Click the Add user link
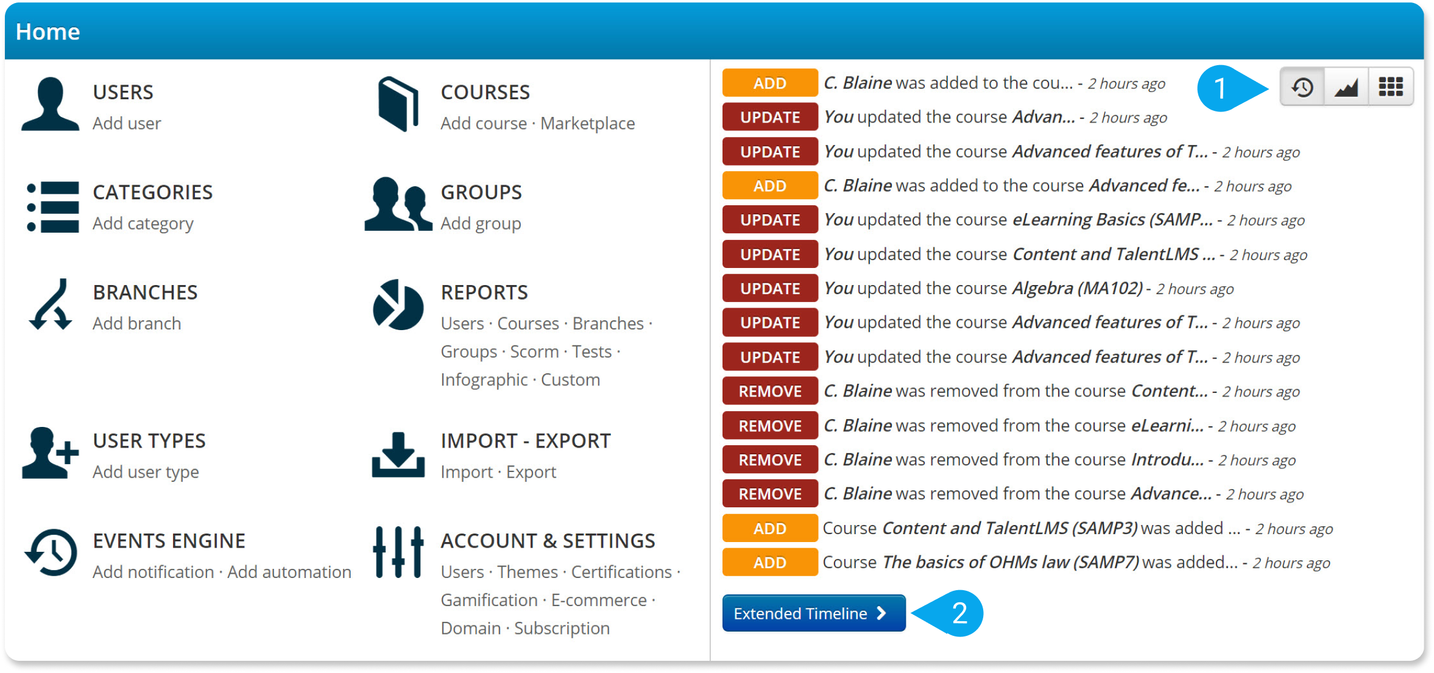The height and width of the screenshot is (673, 1434). click(x=127, y=123)
